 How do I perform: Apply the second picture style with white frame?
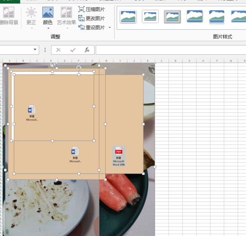click(150, 16)
